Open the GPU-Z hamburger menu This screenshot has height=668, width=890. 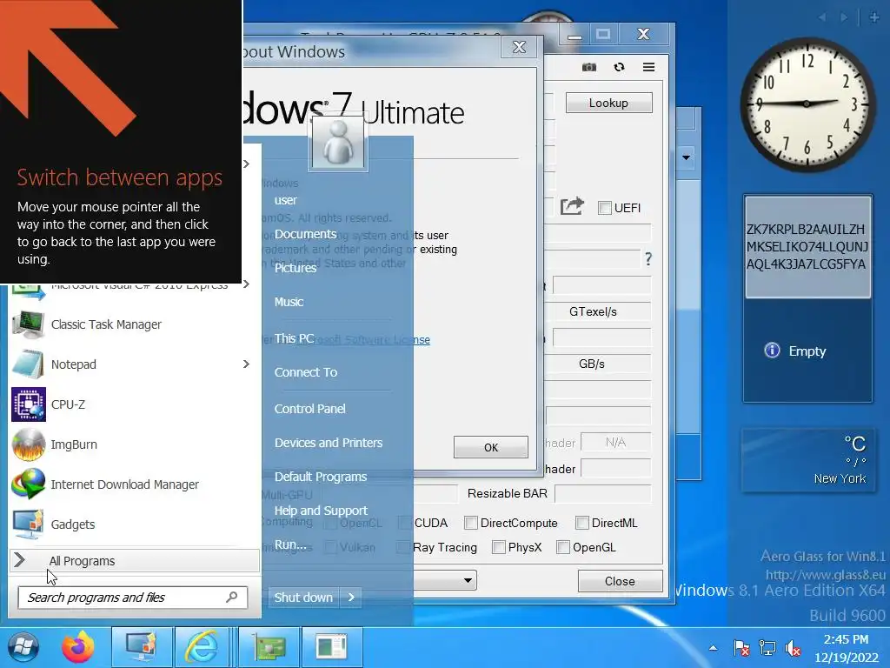(648, 67)
